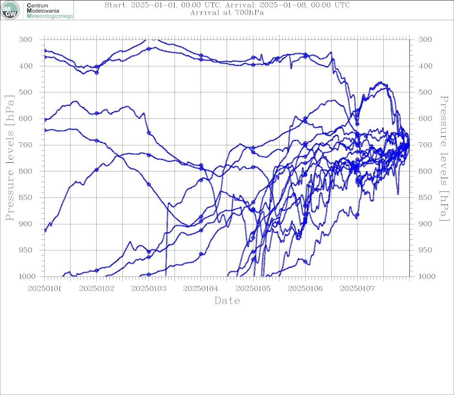Viewport: 454px width, 395px height.
Task: Click the left axis 400 label
Action: (26, 66)
